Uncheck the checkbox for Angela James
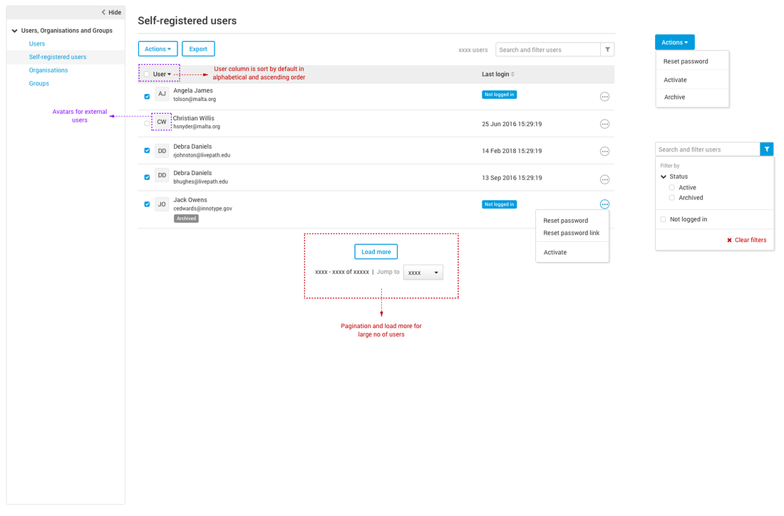This screenshot has height=516, width=784. (x=147, y=96)
